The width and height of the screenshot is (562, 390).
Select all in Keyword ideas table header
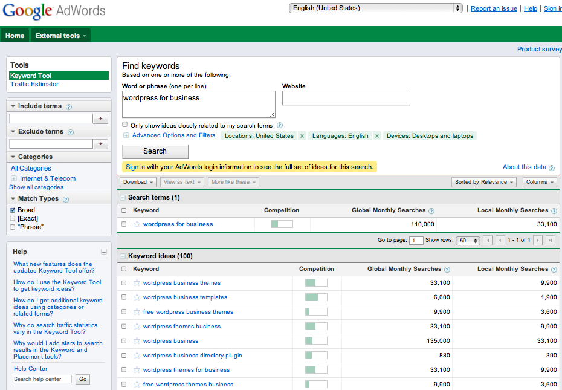tap(124, 268)
